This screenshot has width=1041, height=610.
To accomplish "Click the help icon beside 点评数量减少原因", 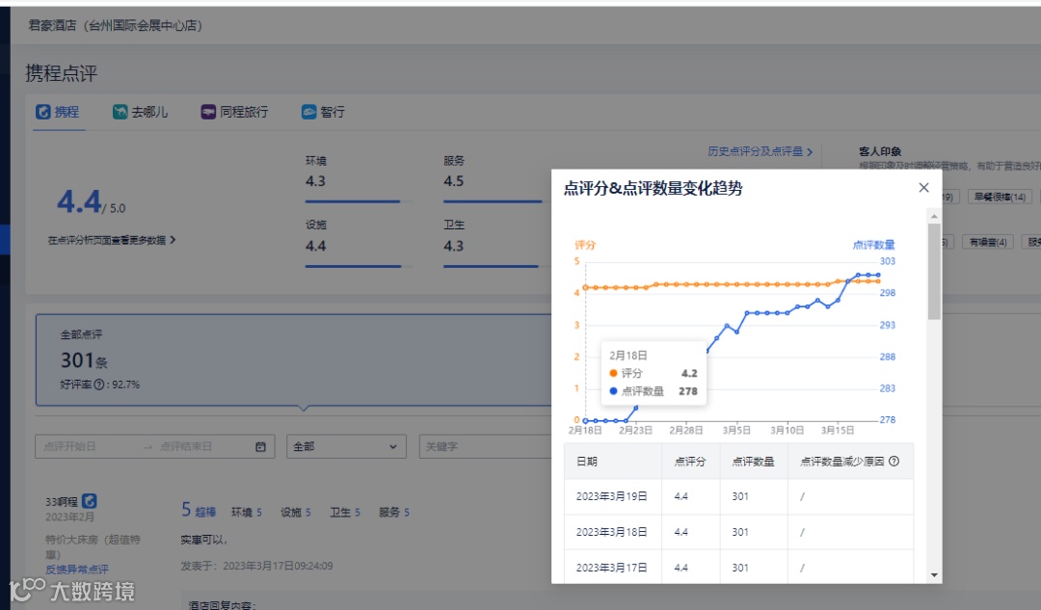I will point(894,462).
